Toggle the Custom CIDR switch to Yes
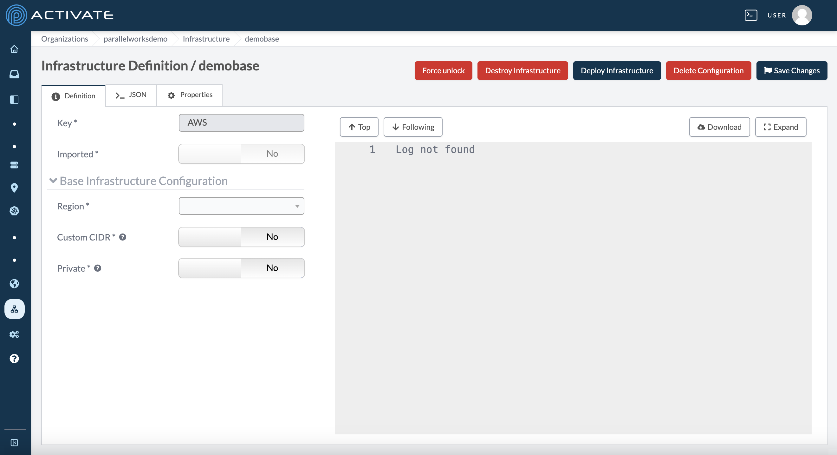 point(210,236)
